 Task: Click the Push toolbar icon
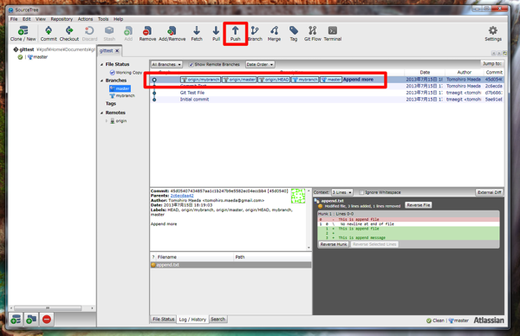[235, 34]
